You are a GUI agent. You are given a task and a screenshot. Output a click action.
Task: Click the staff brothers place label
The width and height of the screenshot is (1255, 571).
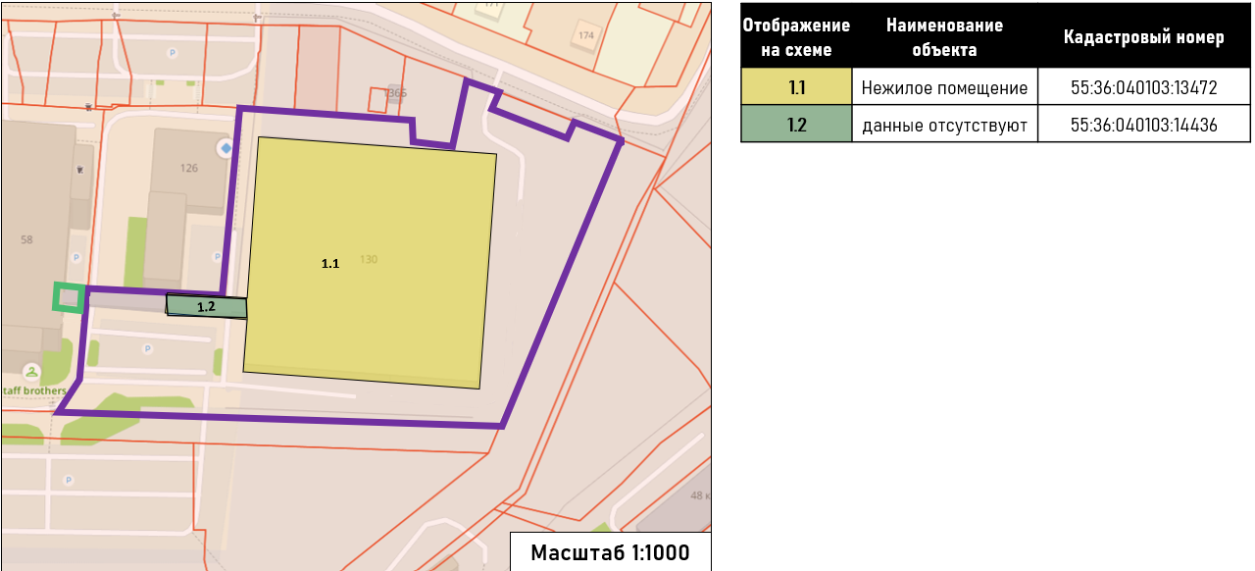coord(33,390)
